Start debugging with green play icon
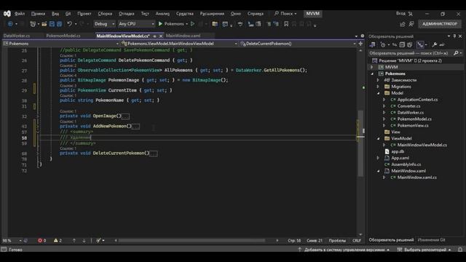Screen dimensions: 466x262 point(160,24)
